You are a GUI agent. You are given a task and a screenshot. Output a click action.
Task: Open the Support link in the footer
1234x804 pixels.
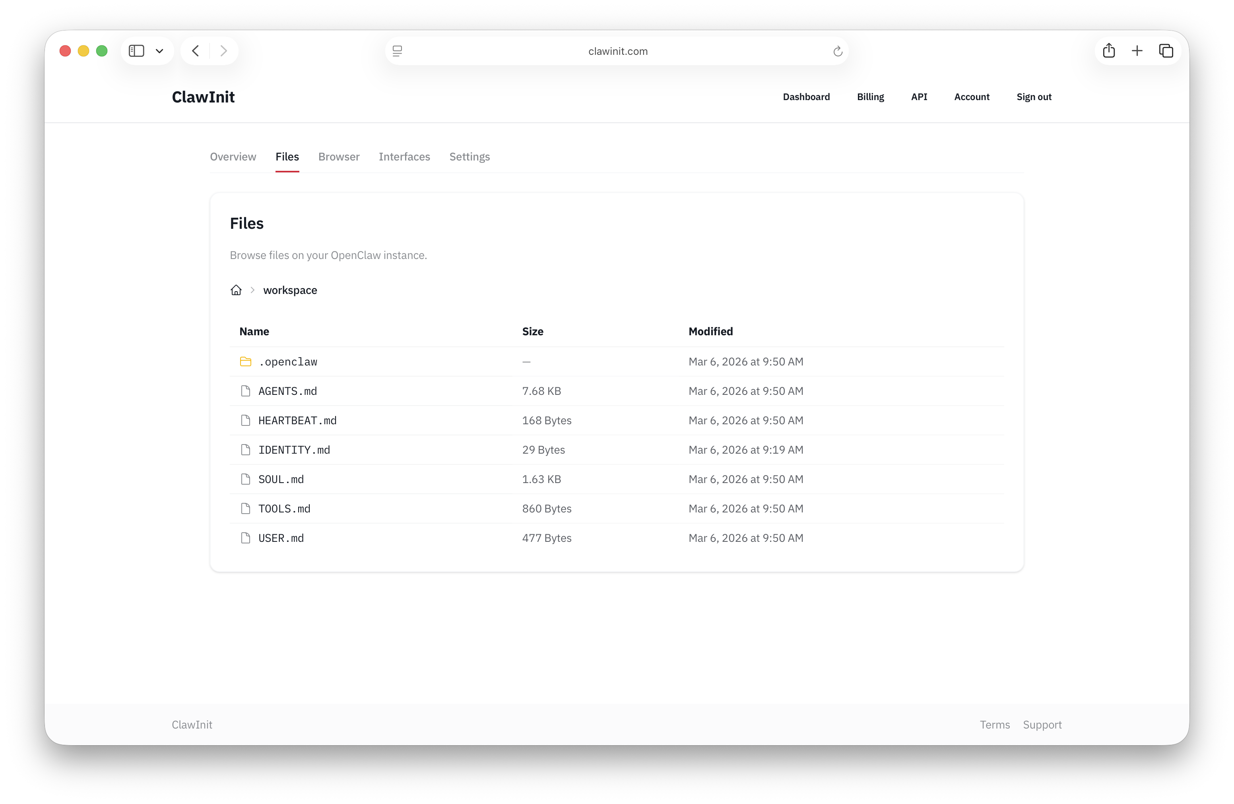(1042, 725)
